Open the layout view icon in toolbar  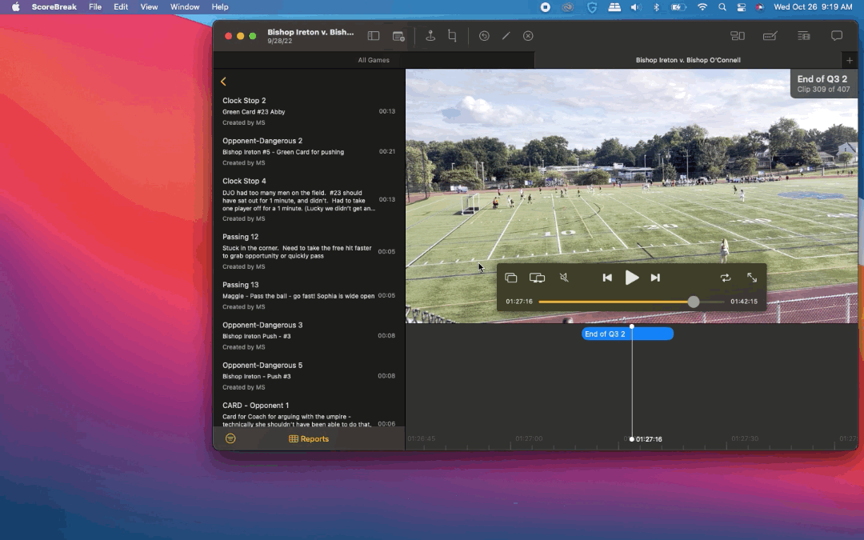click(738, 36)
